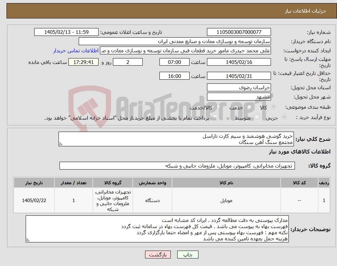Click the کد کالا column header

click(299, 183)
